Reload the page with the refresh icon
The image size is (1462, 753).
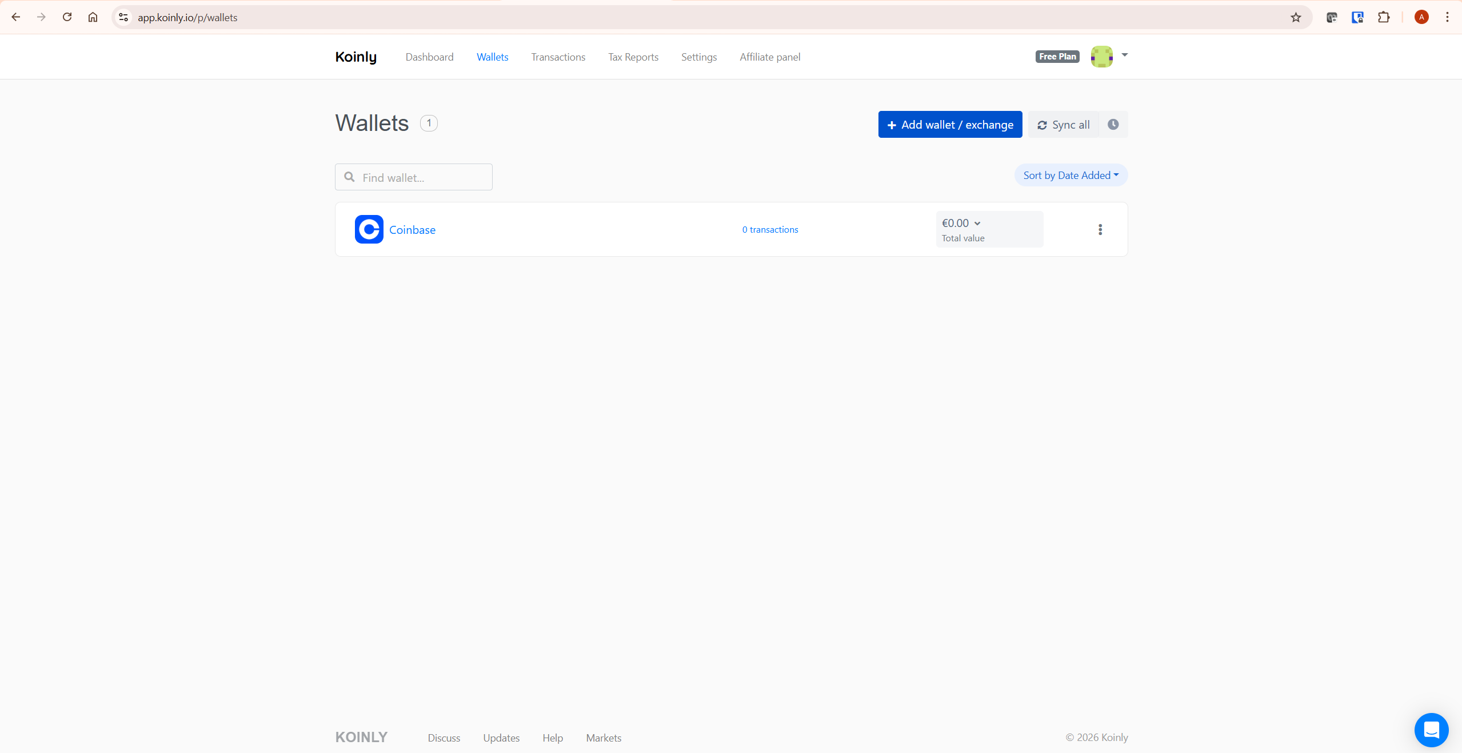[x=67, y=17]
